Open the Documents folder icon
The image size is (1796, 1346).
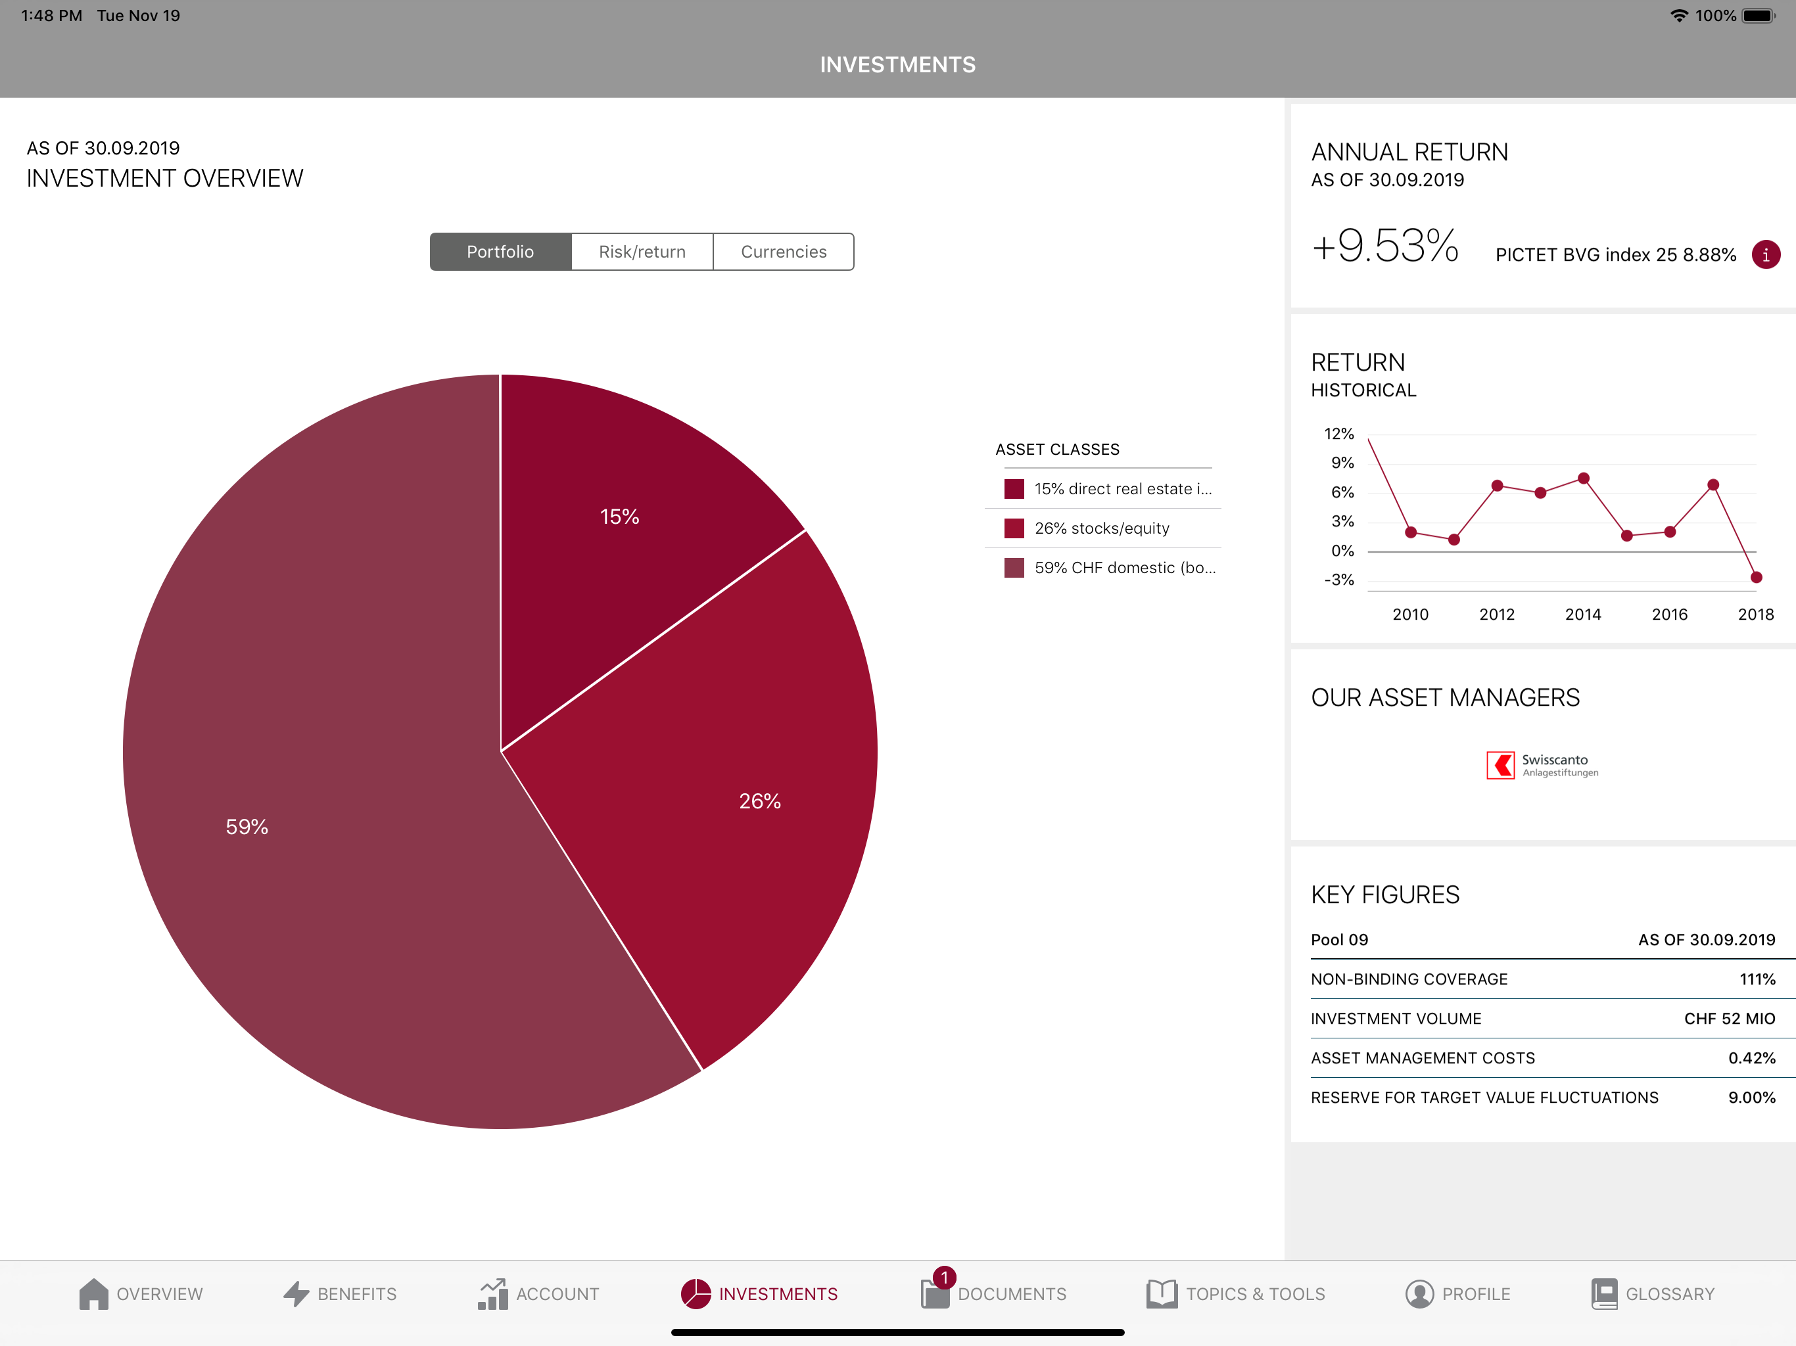click(935, 1294)
